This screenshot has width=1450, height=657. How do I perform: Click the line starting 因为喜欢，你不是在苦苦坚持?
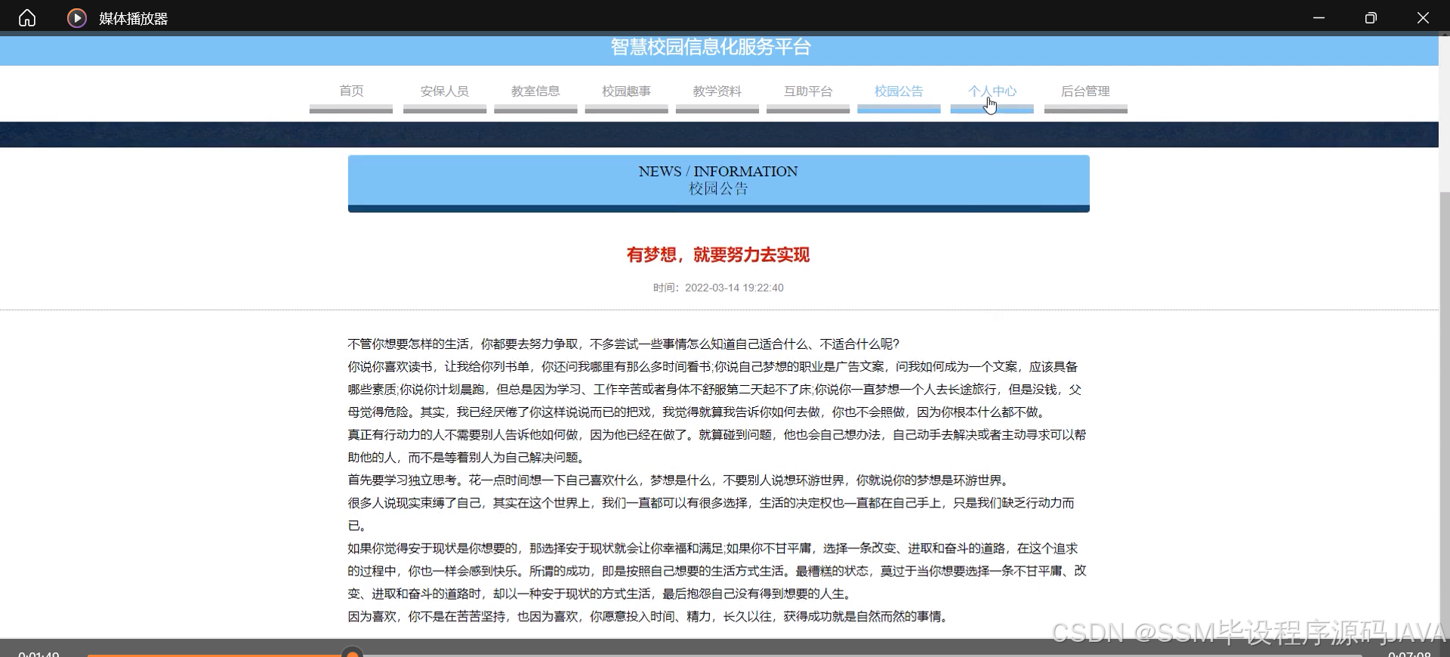click(x=649, y=617)
